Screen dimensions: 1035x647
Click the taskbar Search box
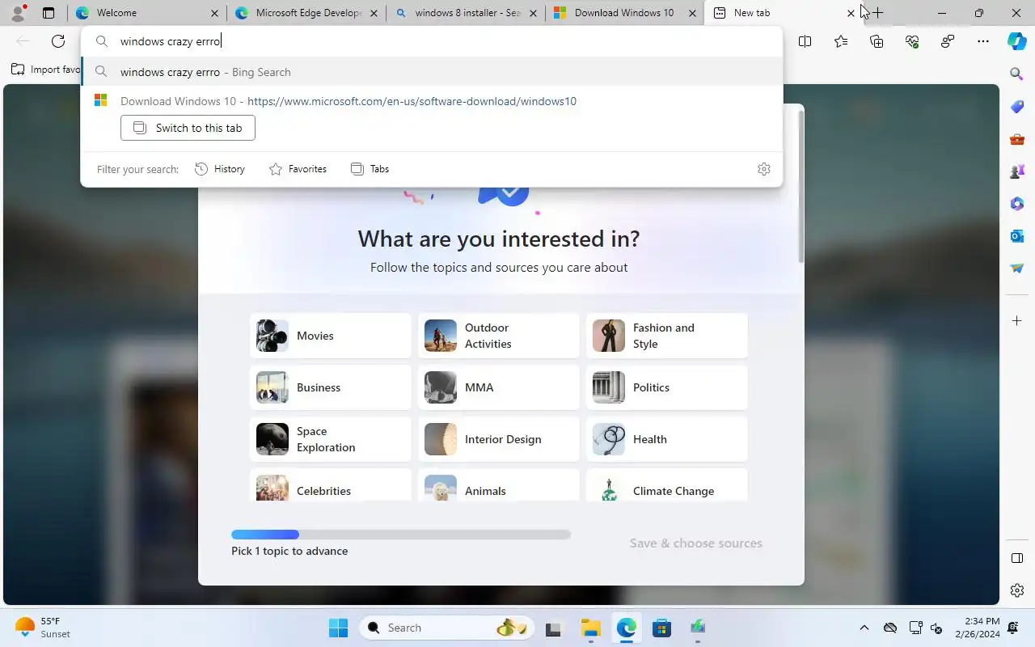click(446, 628)
